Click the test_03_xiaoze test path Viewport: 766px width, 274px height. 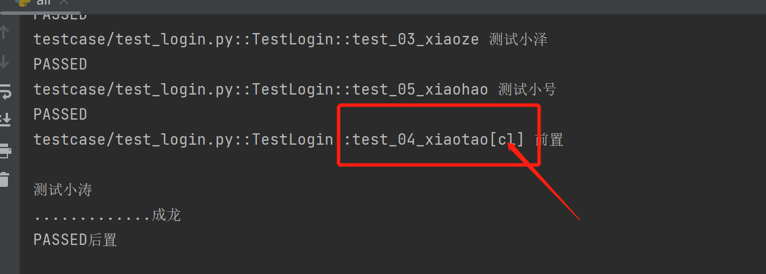click(x=256, y=39)
